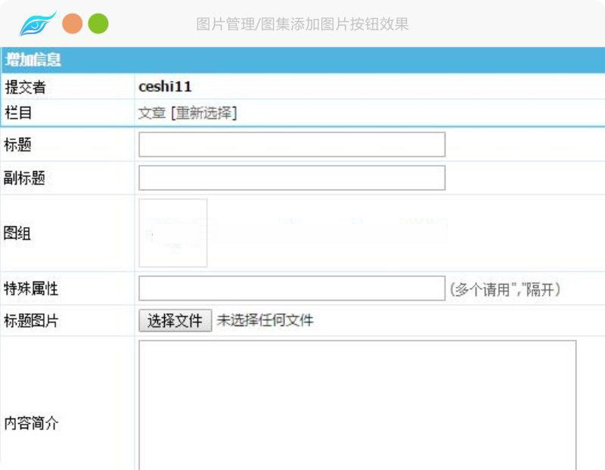Screen dimensions: 605x470
Task: Focus the 标题 text input
Action: click(x=291, y=145)
